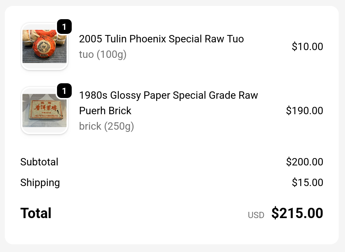Click the $15.00 shipping cost

(307, 183)
